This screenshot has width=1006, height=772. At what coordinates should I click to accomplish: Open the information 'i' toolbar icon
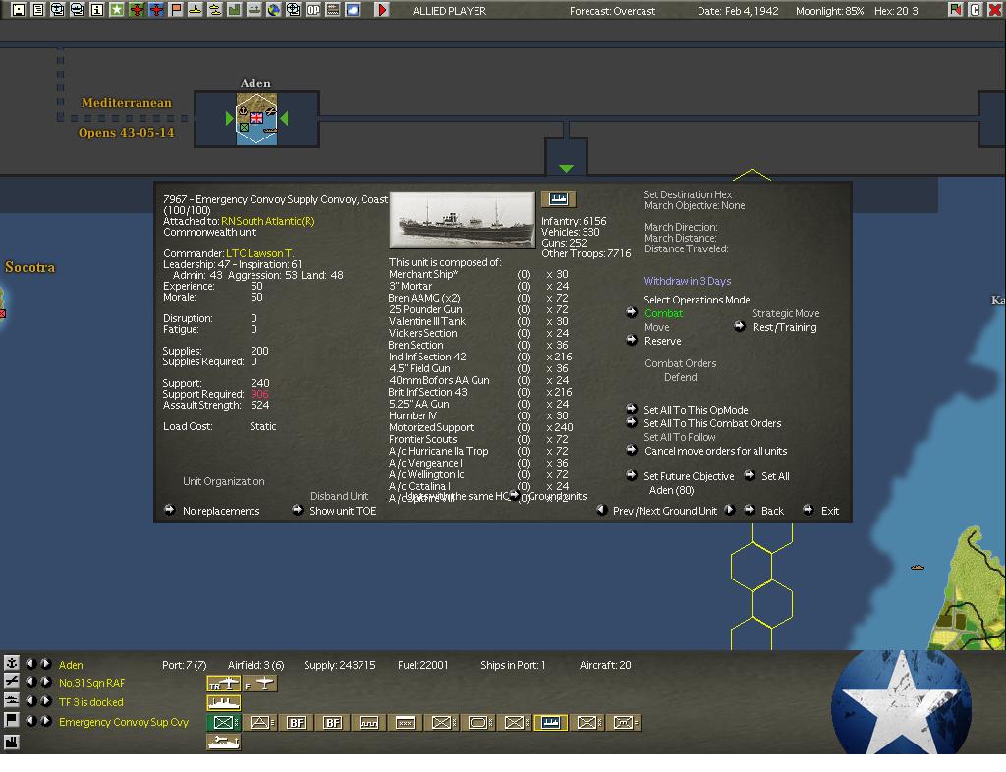click(97, 10)
